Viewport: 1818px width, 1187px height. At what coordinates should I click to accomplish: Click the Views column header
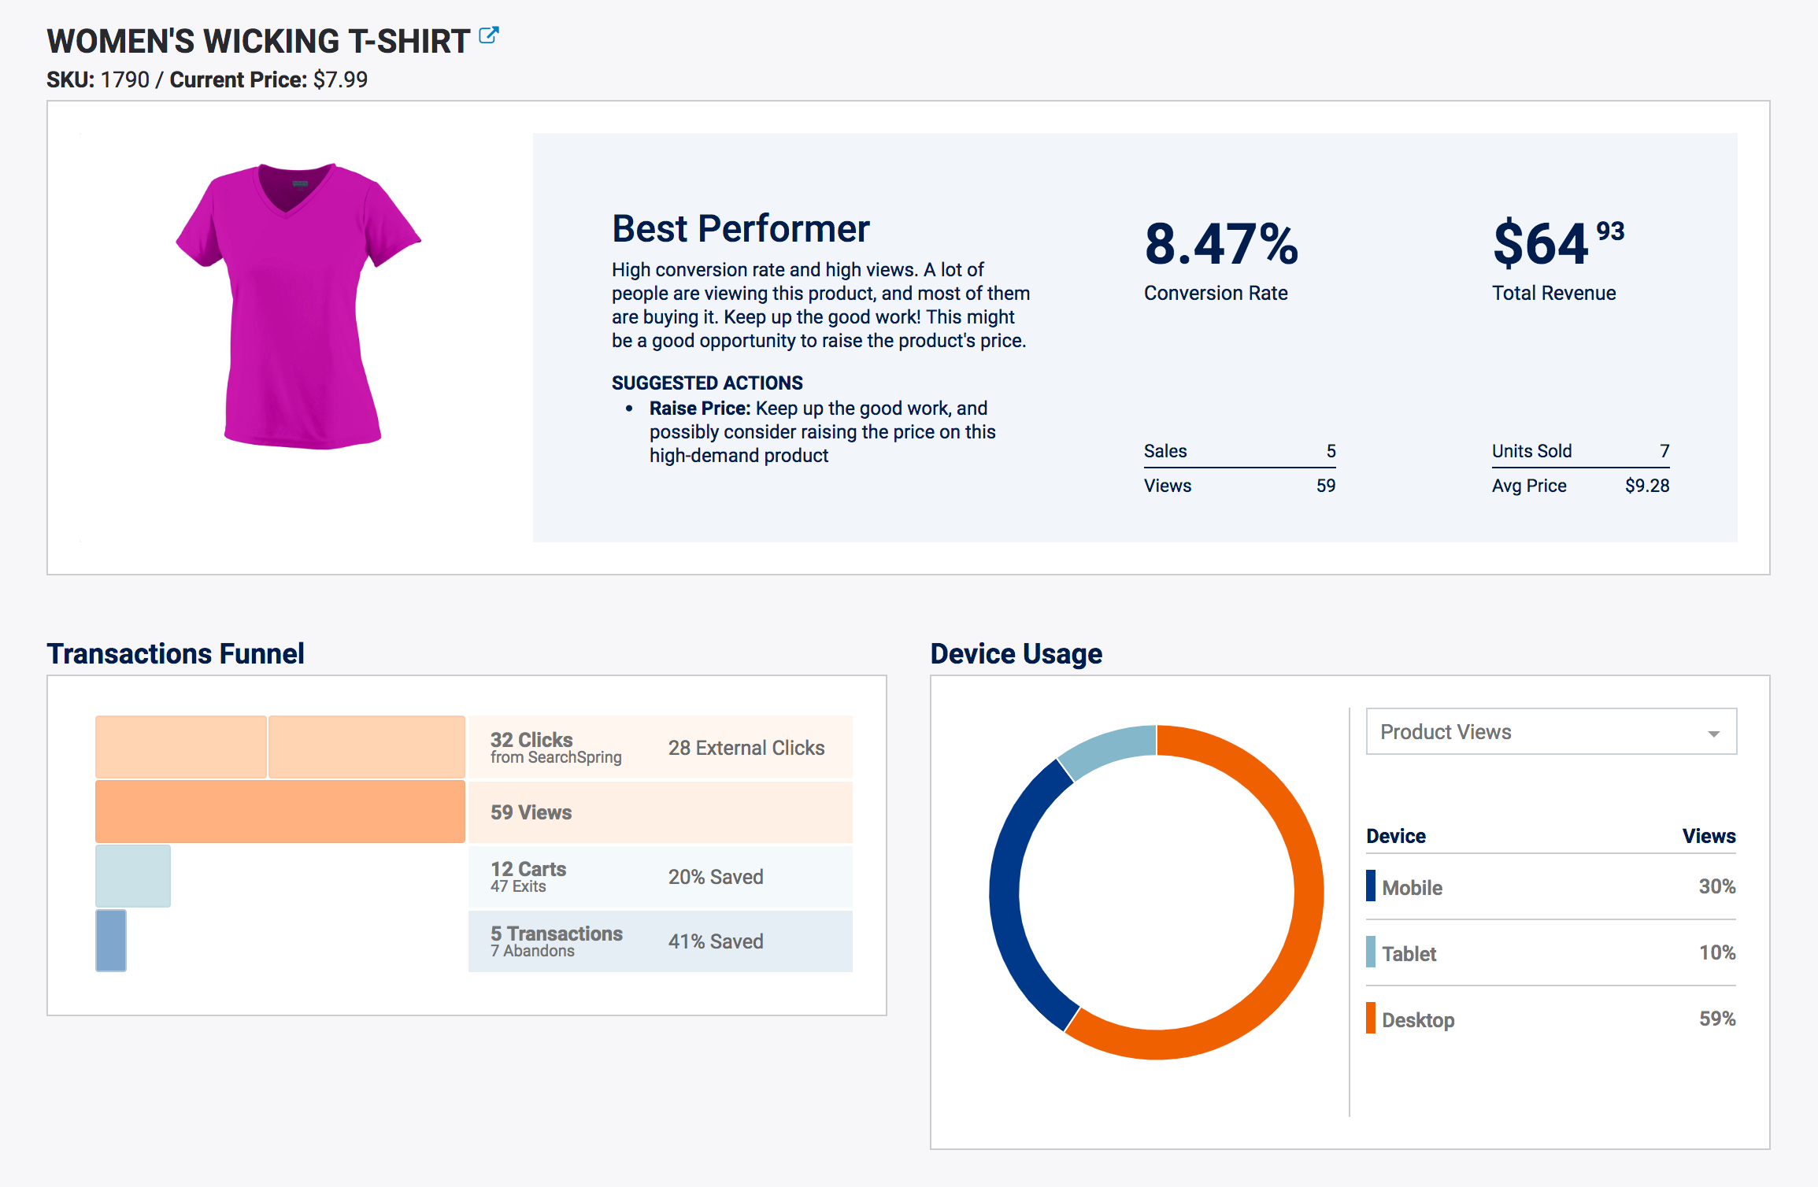1708,836
